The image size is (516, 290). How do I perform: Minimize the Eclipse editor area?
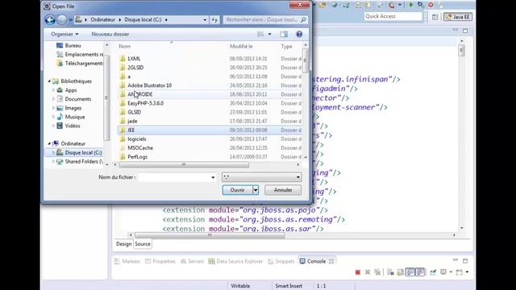[455, 30]
